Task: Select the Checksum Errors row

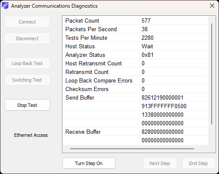Action: 136,89
